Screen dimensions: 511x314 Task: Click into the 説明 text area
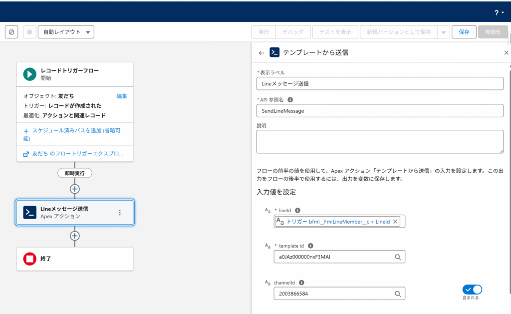click(380, 141)
